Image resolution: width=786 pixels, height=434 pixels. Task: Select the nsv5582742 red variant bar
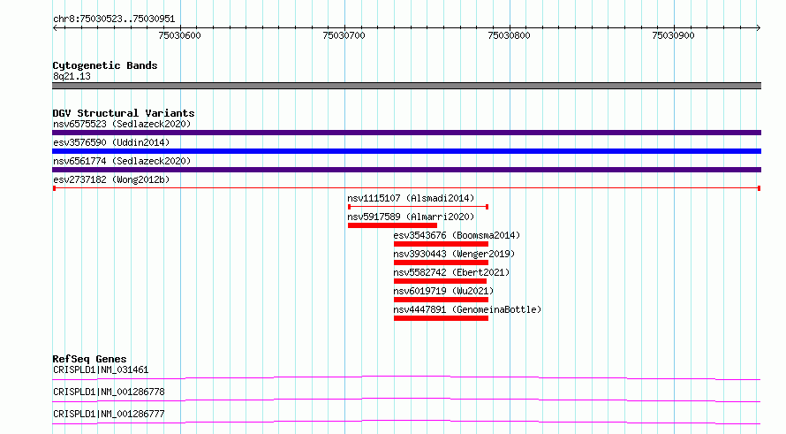pyautogui.click(x=440, y=281)
